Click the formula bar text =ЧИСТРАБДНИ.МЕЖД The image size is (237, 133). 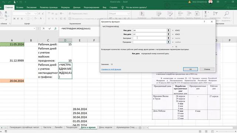tap(76, 28)
